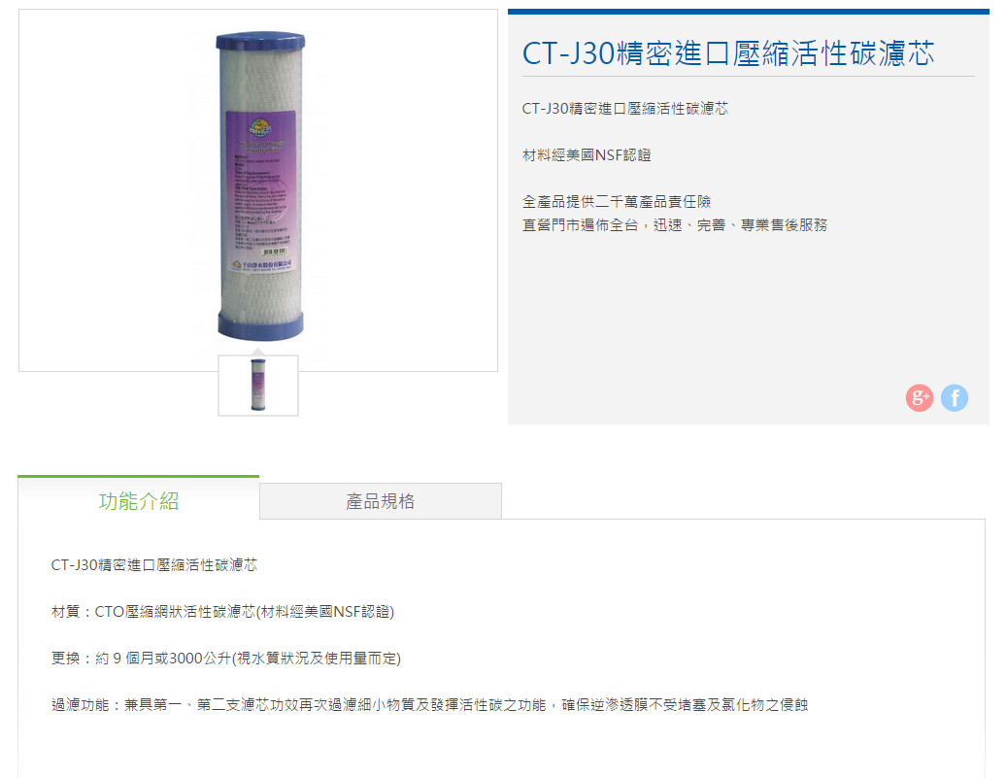Click the CT-J30 line inside the tab content

pyautogui.click(x=154, y=564)
